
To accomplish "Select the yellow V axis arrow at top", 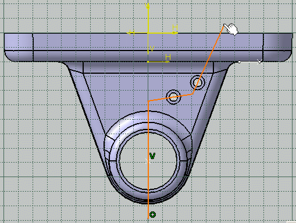I will click(148, 6).
